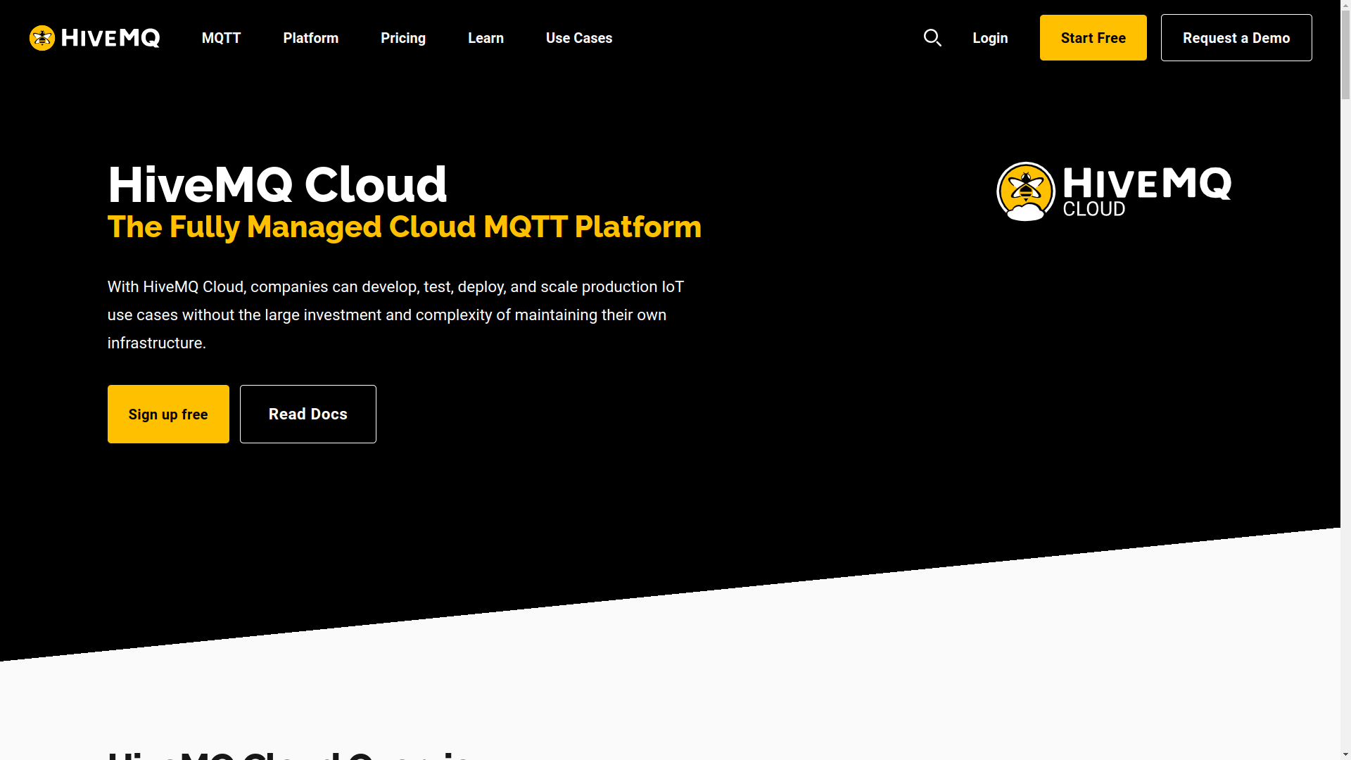Open the Read Docs page
The height and width of the screenshot is (760, 1351).
(307, 414)
